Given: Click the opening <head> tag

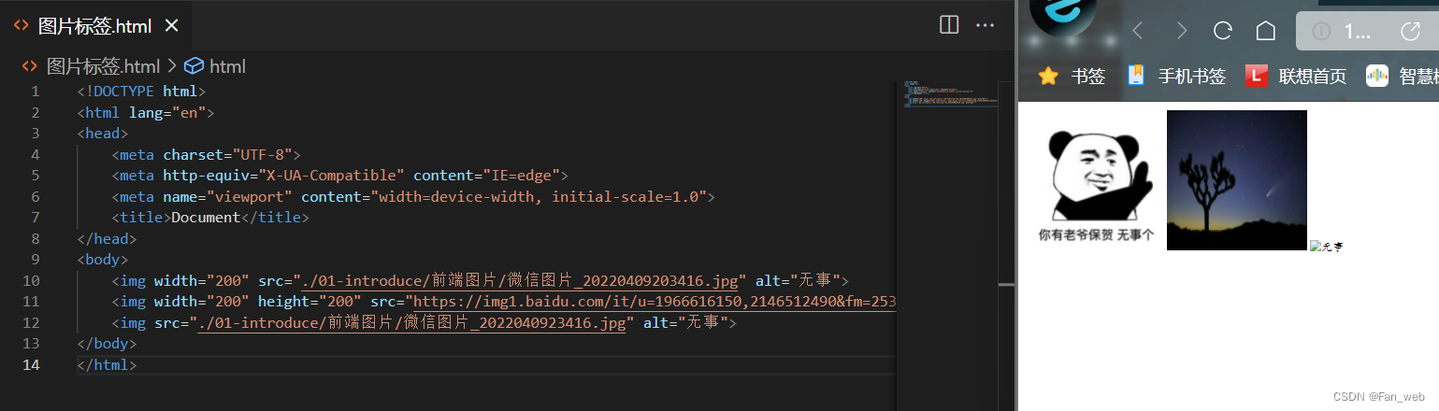Looking at the screenshot, I should point(103,134).
